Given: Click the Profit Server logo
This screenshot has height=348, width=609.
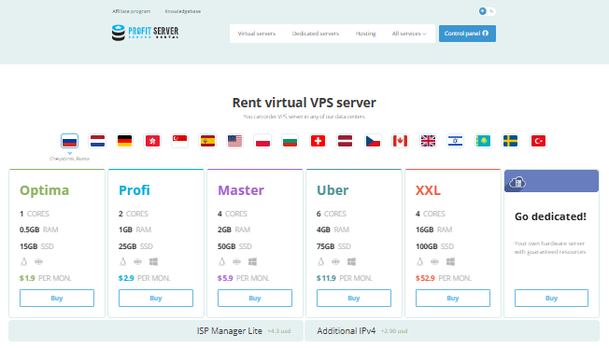Looking at the screenshot, I should (x=145, y=33).
